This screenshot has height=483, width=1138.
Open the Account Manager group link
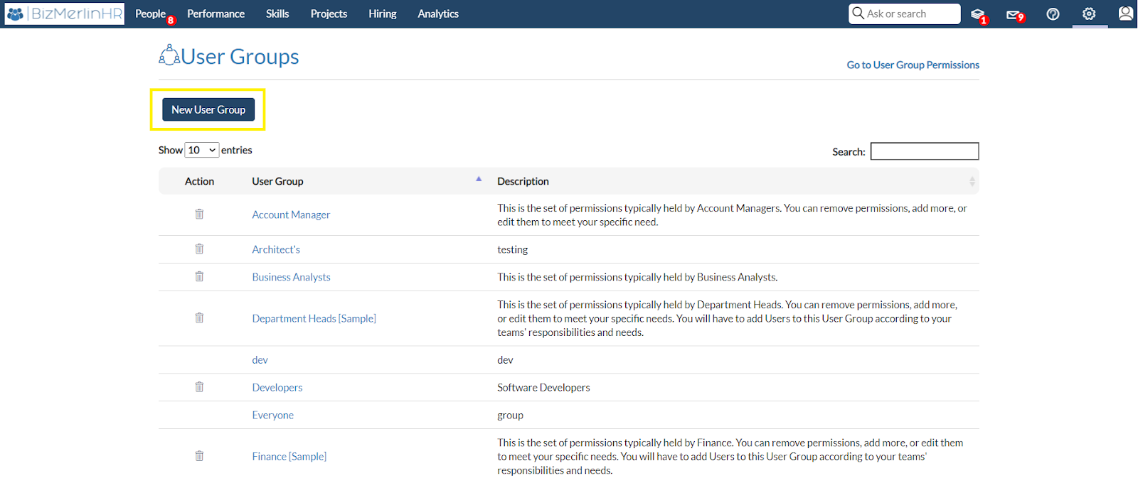click(291, 215)
